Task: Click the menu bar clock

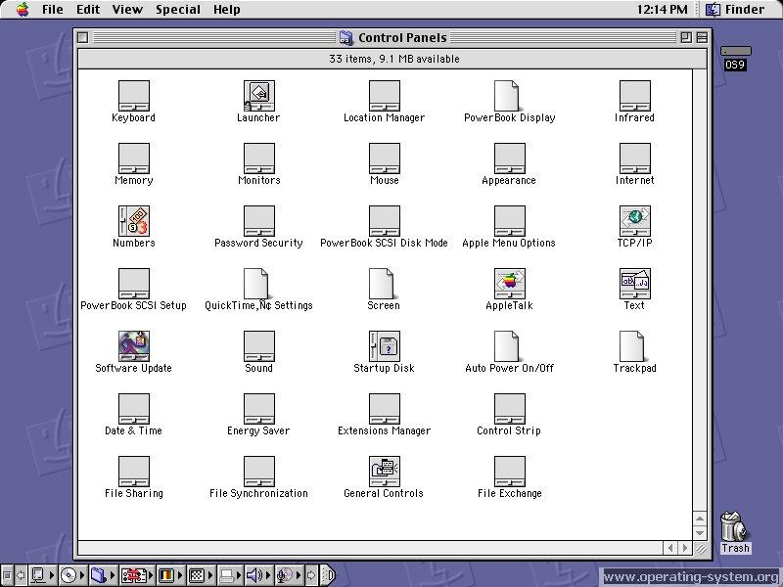Action: (663, 9)
